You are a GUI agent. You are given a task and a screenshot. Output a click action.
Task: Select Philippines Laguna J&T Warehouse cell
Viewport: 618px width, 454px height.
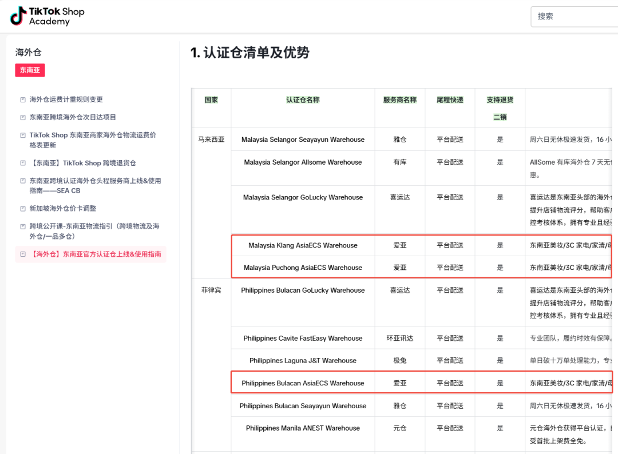point(303,360)
